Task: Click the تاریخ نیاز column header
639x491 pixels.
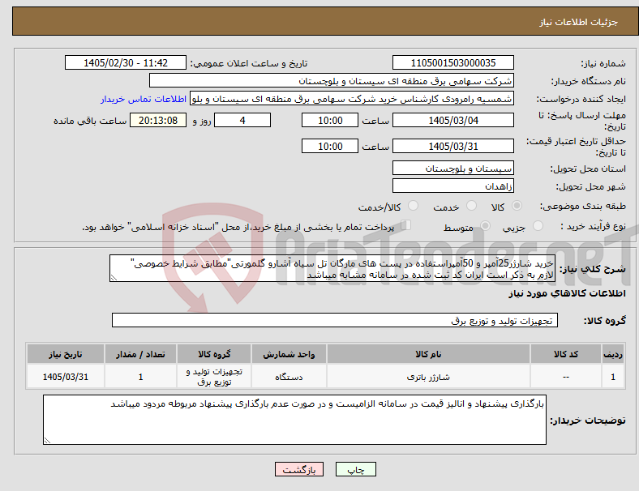Action: [65, 354]
